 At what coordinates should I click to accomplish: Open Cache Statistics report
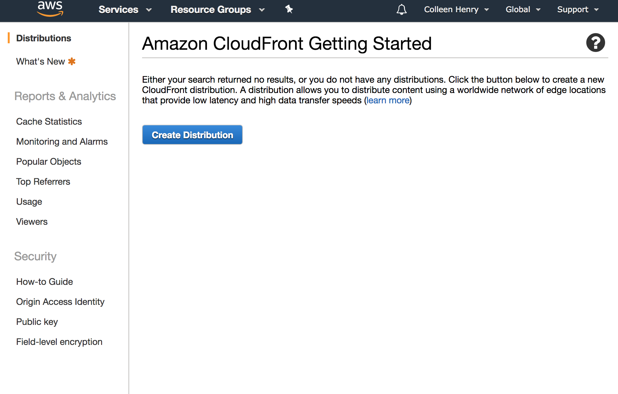coord(49,121)
